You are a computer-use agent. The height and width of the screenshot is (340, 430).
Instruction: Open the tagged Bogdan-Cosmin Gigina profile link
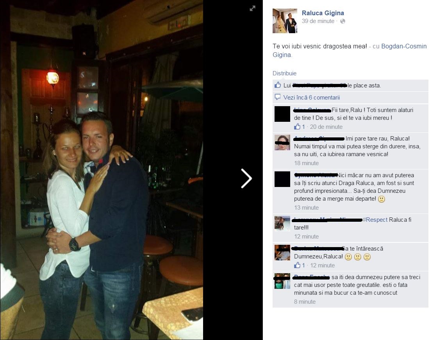350,50
